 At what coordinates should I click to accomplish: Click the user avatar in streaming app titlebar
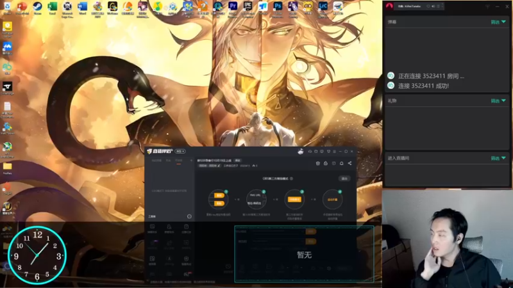pyautogui.click(x=301, y=151)
